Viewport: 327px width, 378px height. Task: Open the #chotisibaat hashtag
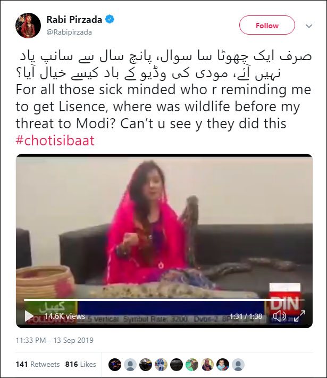pyautogui.click(x=55, y=141)
